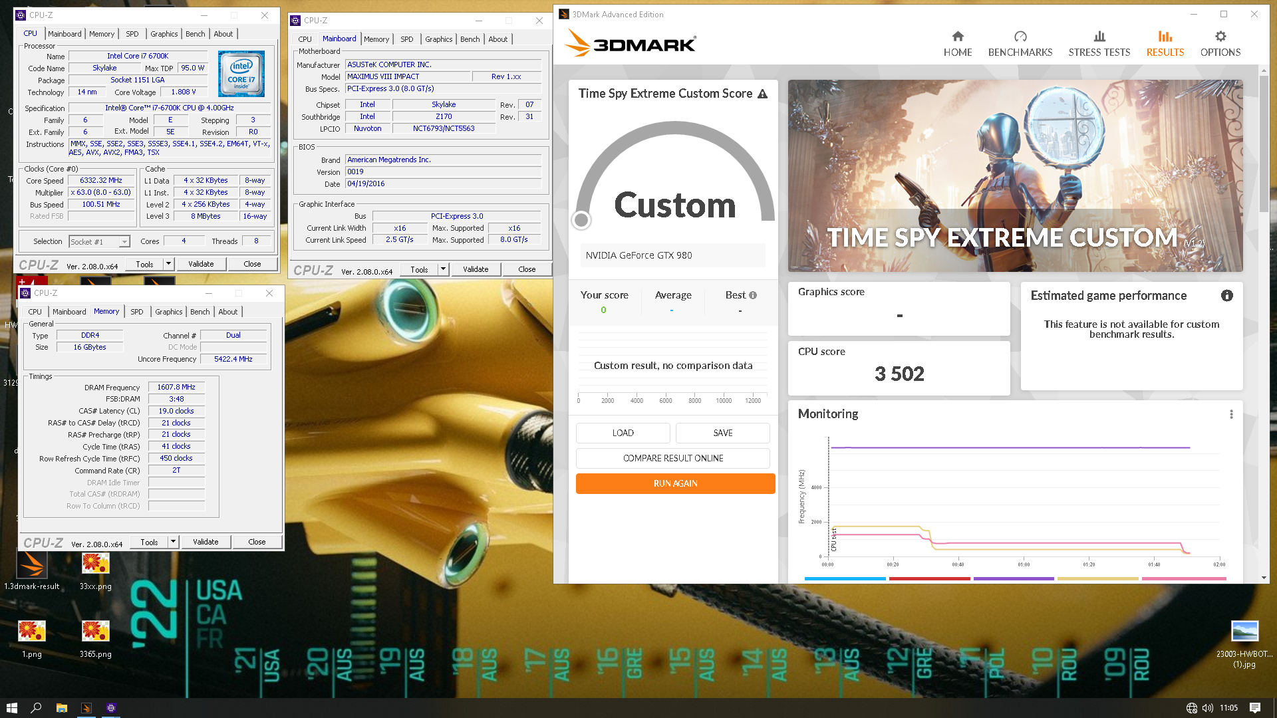The height and width of the screenshot is (718, 1277).
Task: Click warning triangle beside Time Spy score
Action: (x=763, y=94)
